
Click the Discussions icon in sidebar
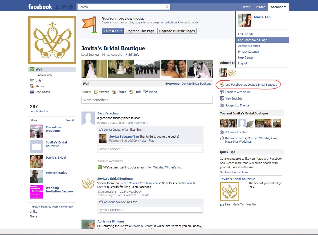click(32, 92)
